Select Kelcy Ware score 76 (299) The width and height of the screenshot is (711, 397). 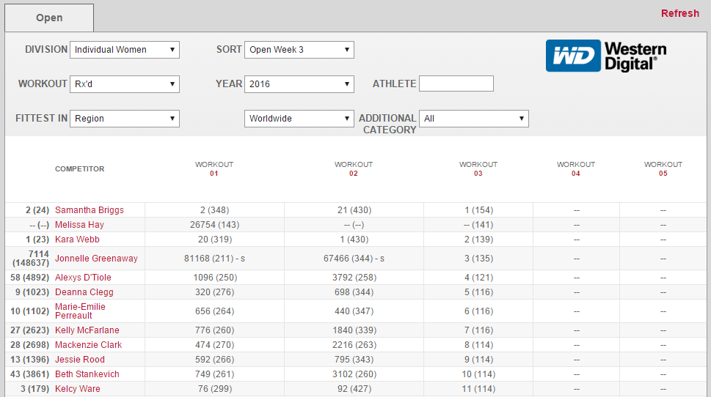click(x=214, y=389)
